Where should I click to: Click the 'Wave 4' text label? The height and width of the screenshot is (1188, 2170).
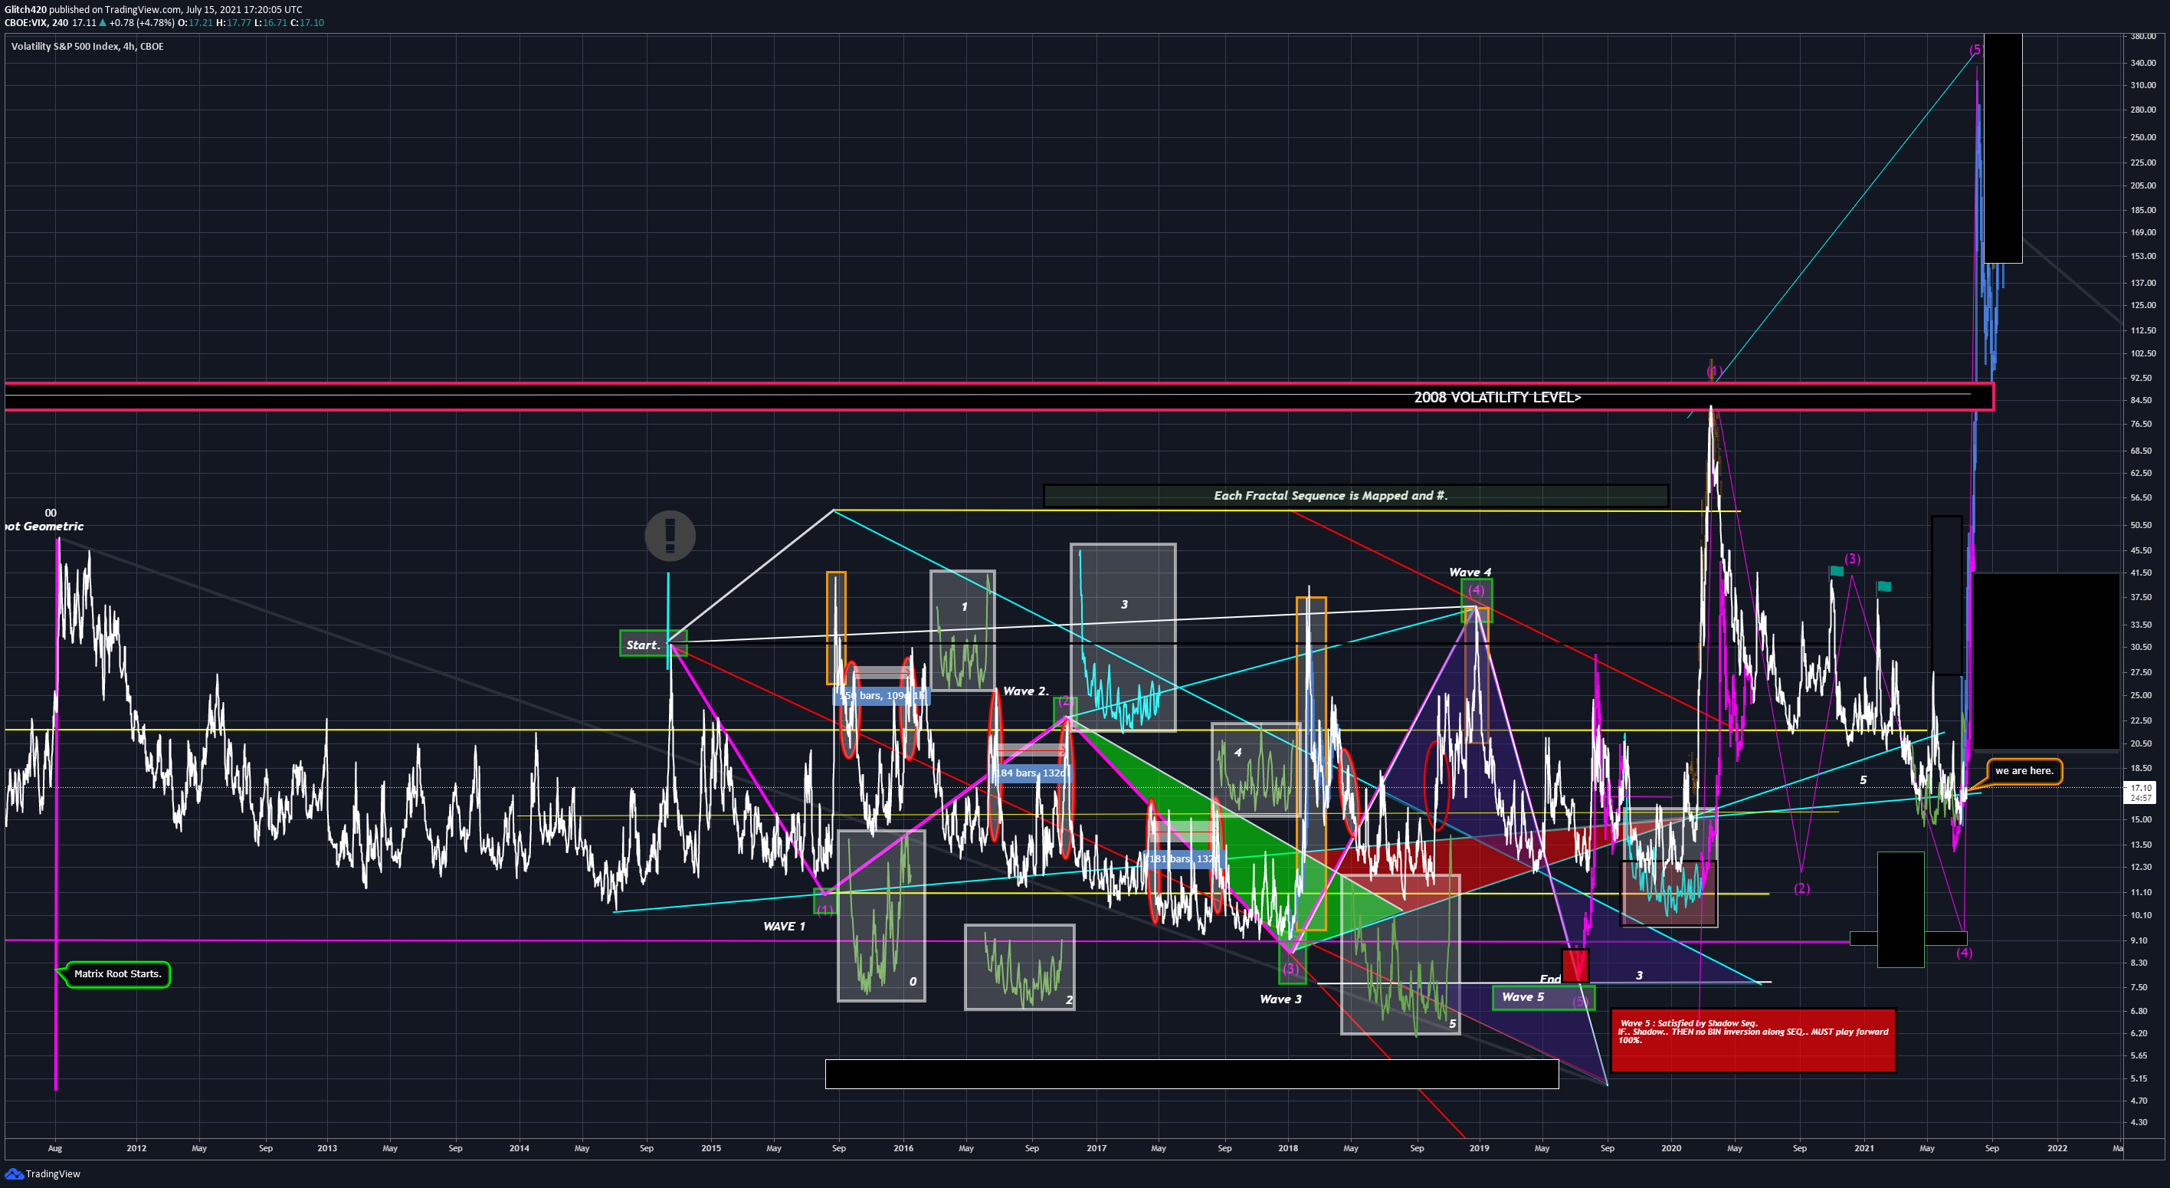[1469, 572]
